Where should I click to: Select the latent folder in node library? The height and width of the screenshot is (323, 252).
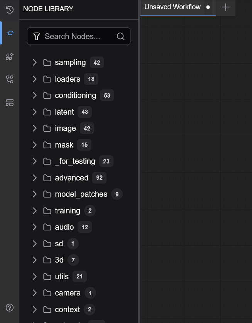point(64,112)
